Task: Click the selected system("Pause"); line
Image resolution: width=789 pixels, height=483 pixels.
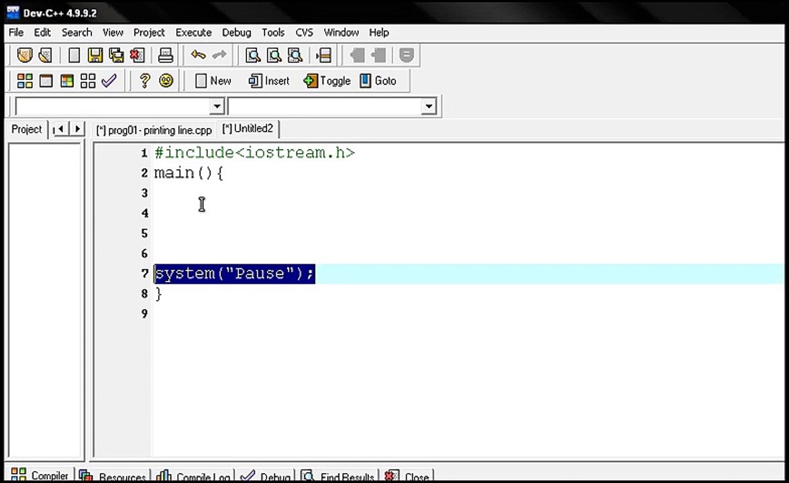Action: [235, 274]
